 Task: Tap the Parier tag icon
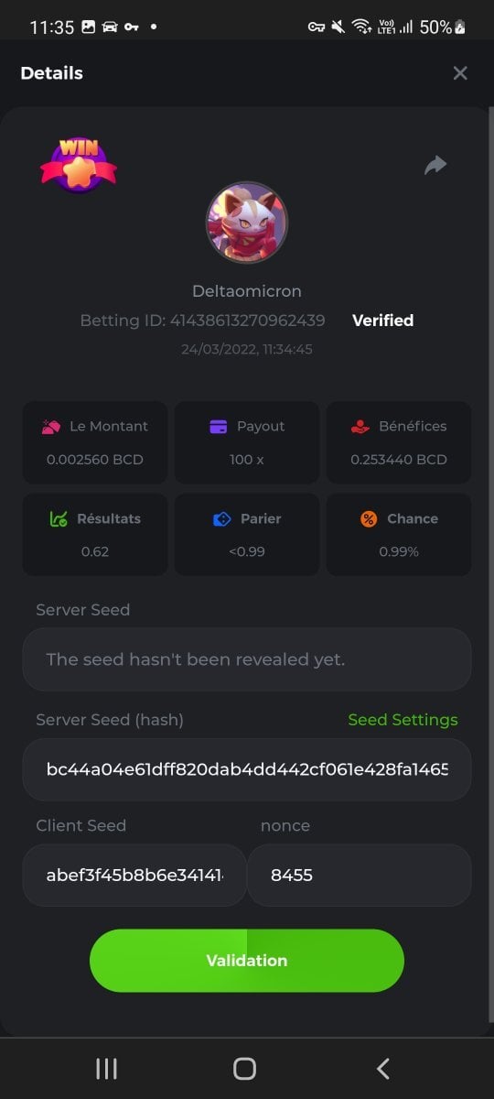222,518
